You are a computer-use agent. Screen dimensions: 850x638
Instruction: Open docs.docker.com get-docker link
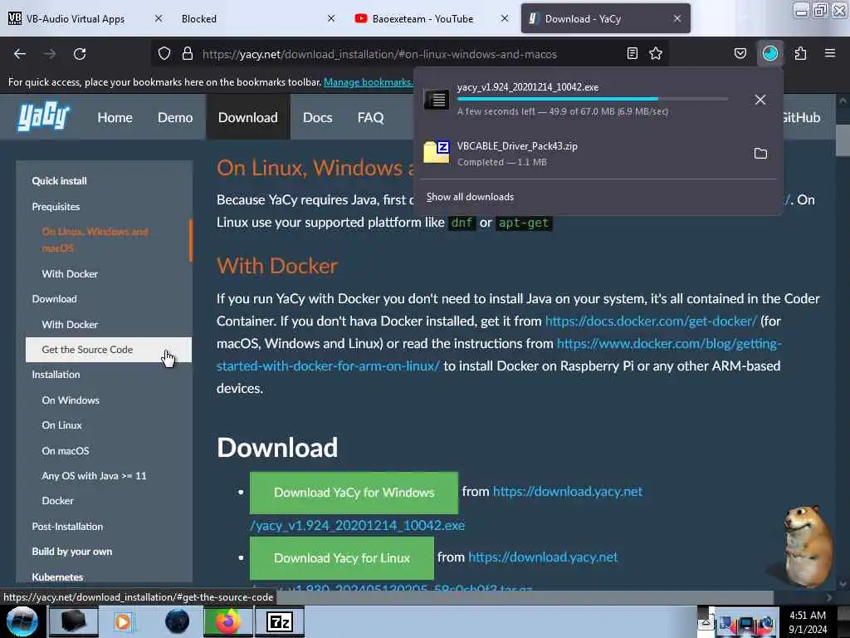651,321
